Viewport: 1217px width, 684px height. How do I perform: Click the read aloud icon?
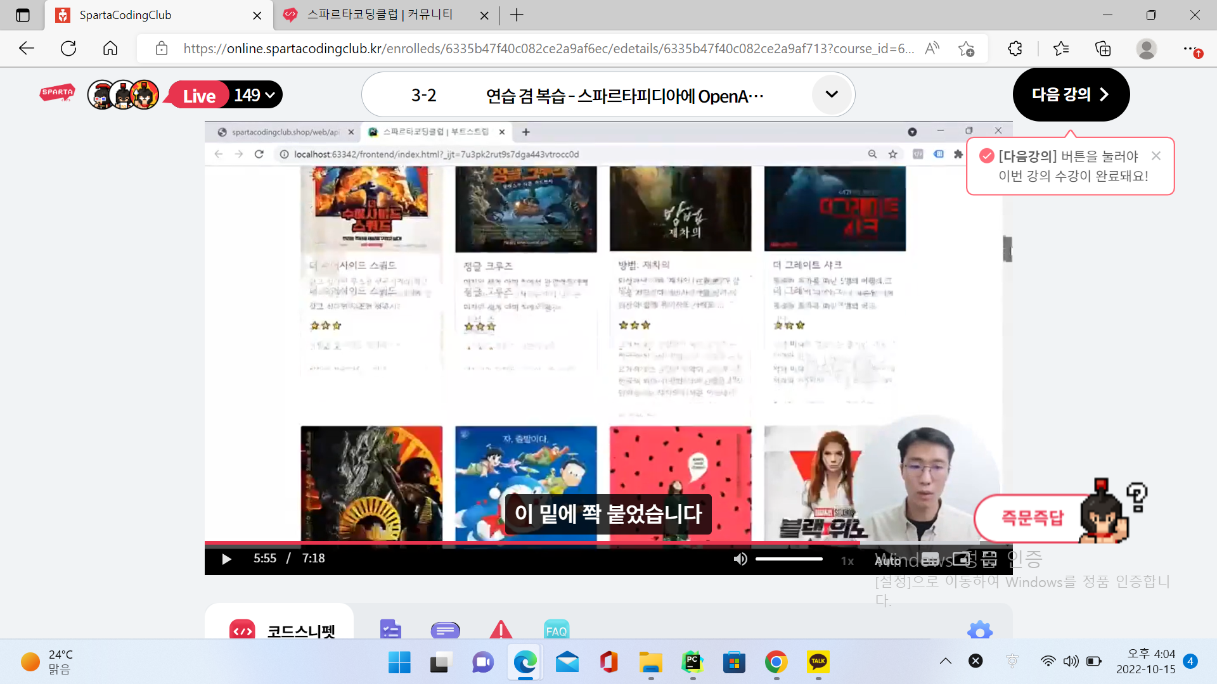click(x=932, y=48)
